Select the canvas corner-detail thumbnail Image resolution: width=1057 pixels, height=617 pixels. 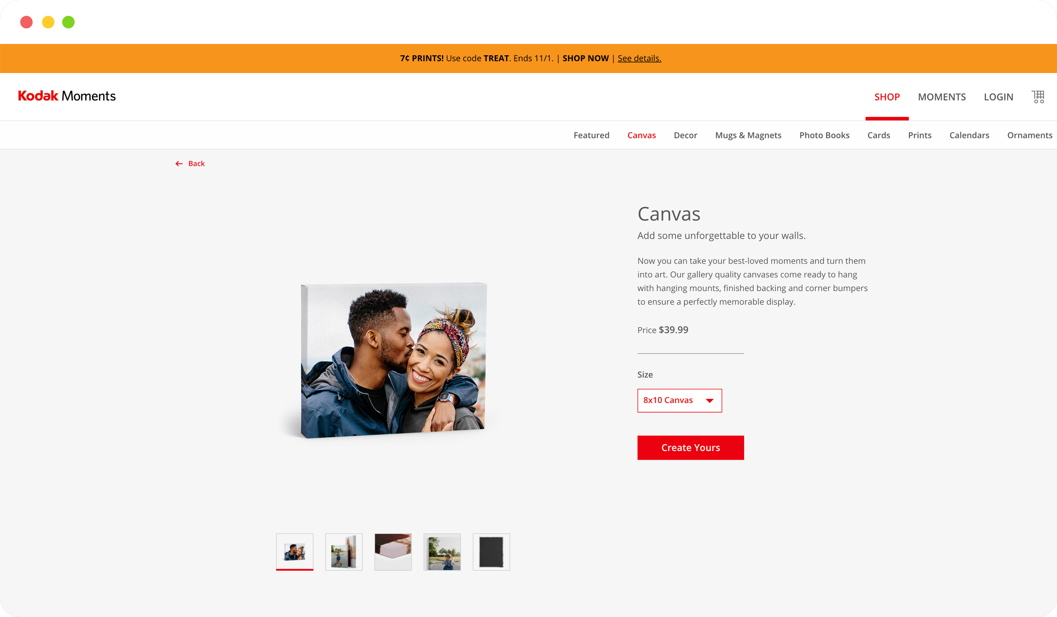tap(393, 551)
